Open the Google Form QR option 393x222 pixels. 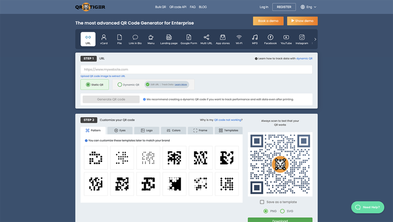[x=189, y=39]
